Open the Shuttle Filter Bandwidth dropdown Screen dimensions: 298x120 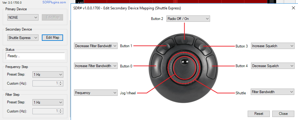coord(273,92)
